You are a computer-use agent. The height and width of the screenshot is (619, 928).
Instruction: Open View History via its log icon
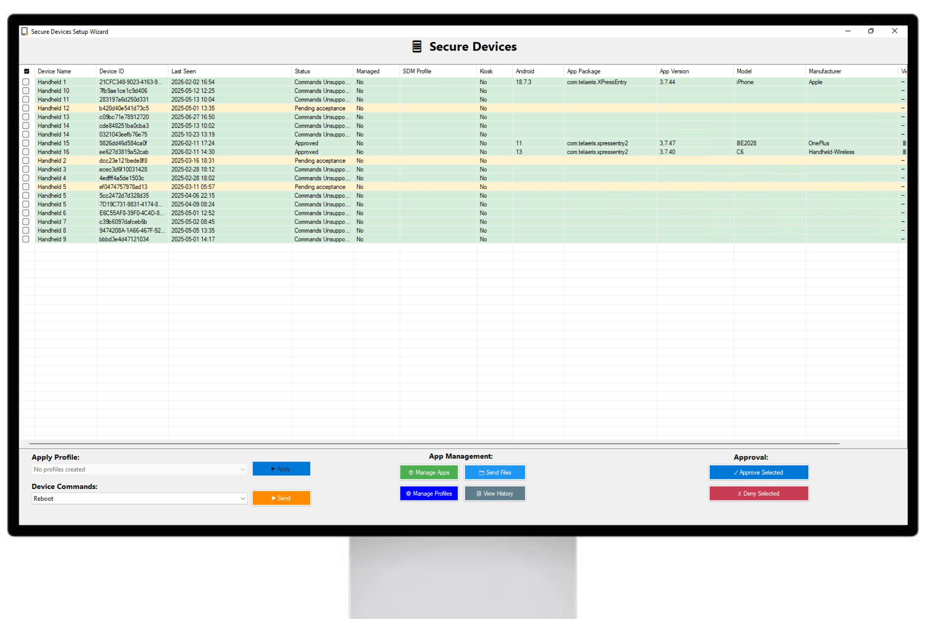478,494
